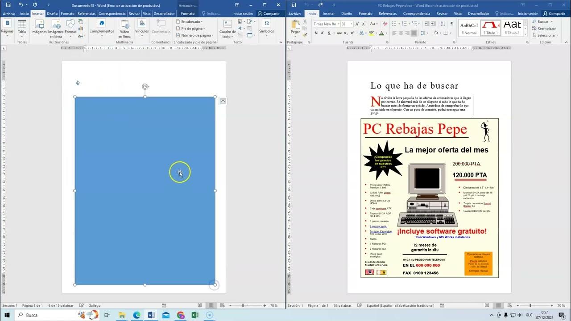Click the bottom-right handle of blue rectangle

[x=215, y=284]
